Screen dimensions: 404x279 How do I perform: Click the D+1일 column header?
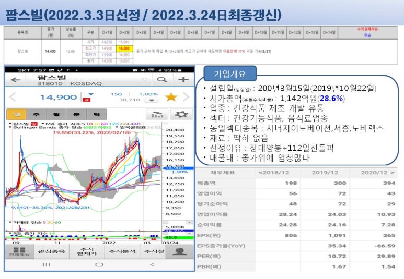pos(107,33)
